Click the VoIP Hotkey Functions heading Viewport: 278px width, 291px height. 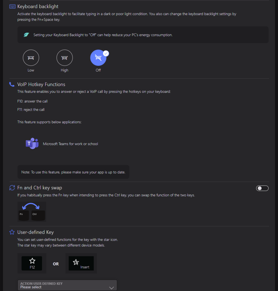[x=41, y=84]
